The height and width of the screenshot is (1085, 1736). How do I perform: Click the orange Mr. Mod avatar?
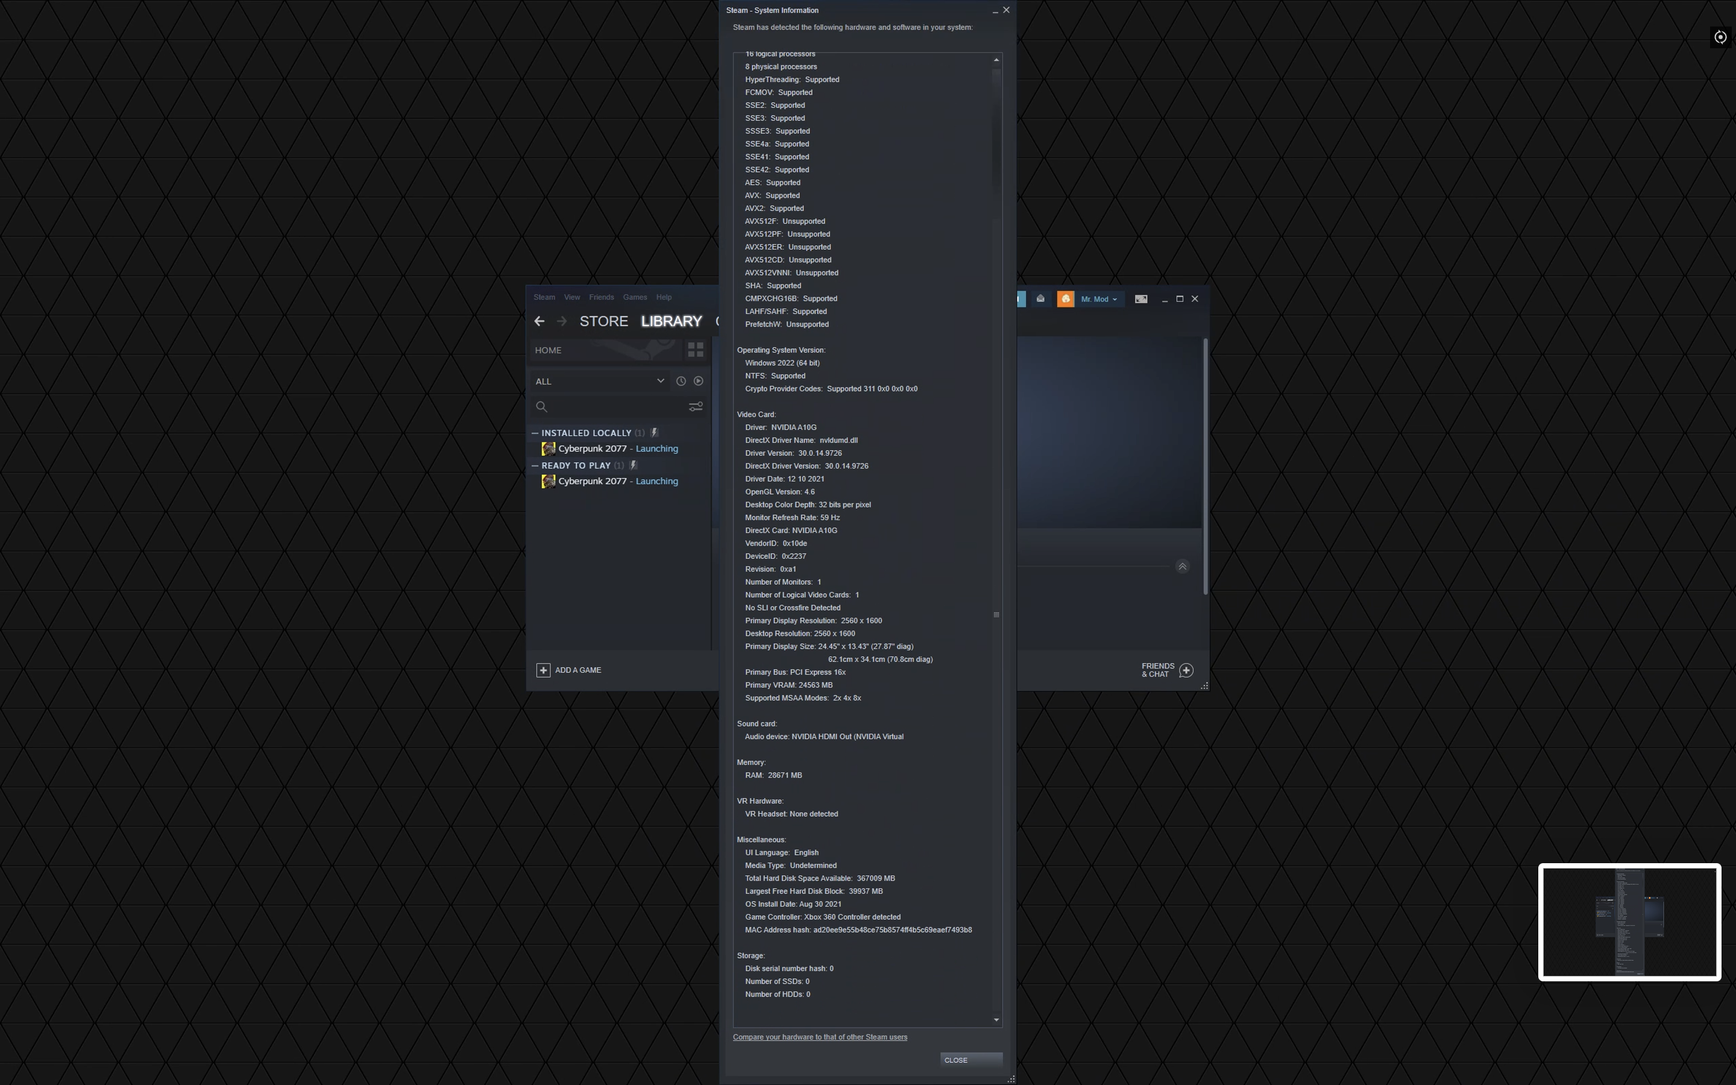[x=1066, y=298]
